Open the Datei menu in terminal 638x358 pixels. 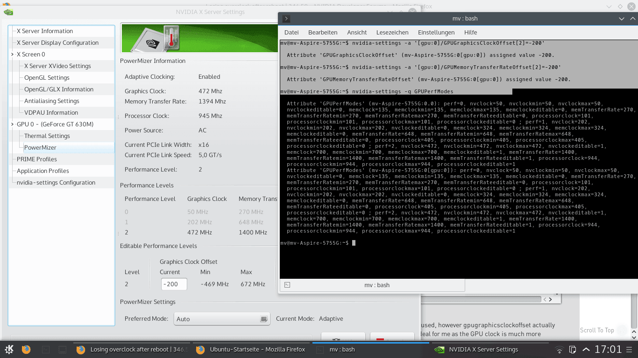click(x=291, y=32)
